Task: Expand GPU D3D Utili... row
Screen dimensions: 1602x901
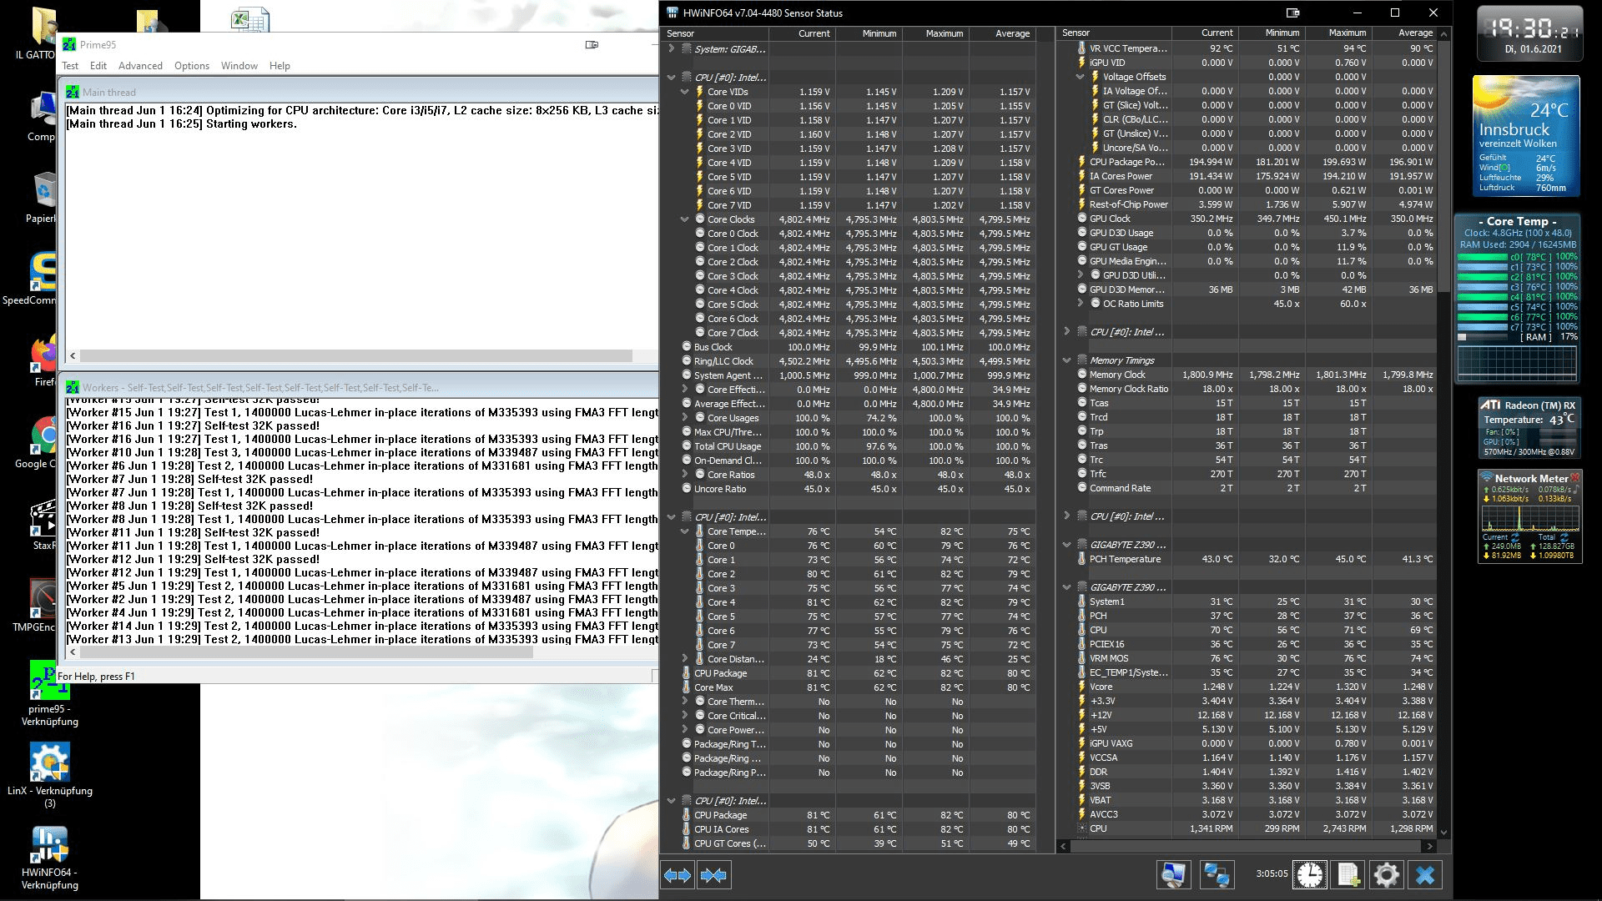Action: (1081, 275)
